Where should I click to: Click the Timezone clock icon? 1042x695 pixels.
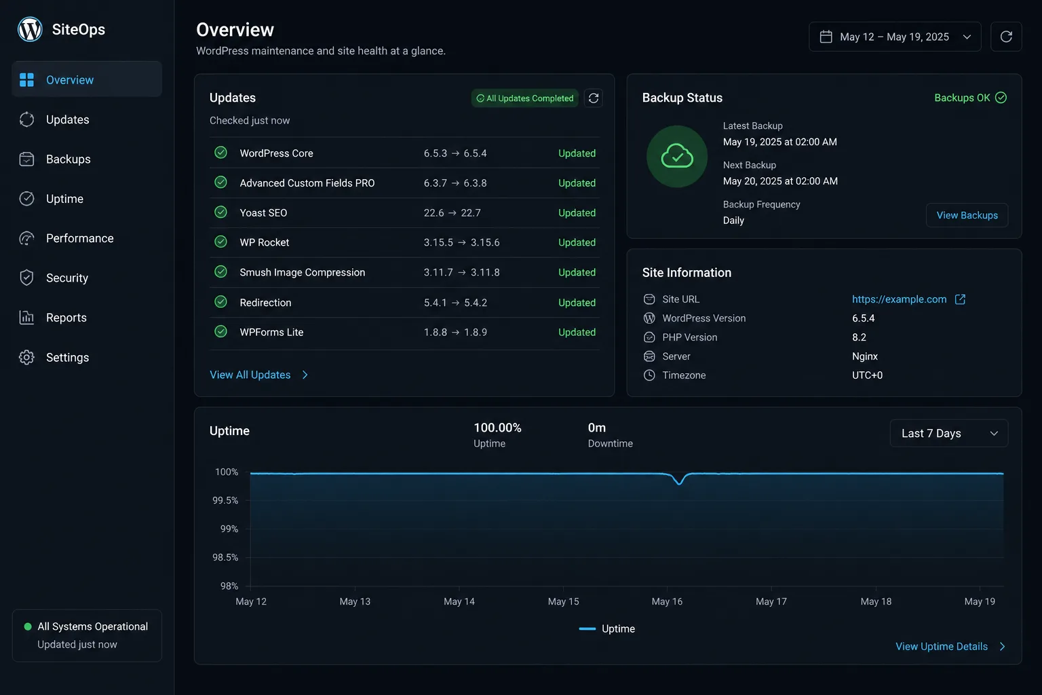pyautogui.click(x=649, y=375)
